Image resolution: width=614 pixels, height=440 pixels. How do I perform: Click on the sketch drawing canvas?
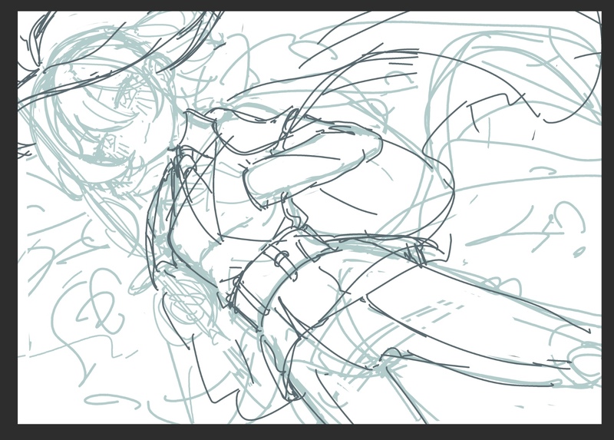309,217
